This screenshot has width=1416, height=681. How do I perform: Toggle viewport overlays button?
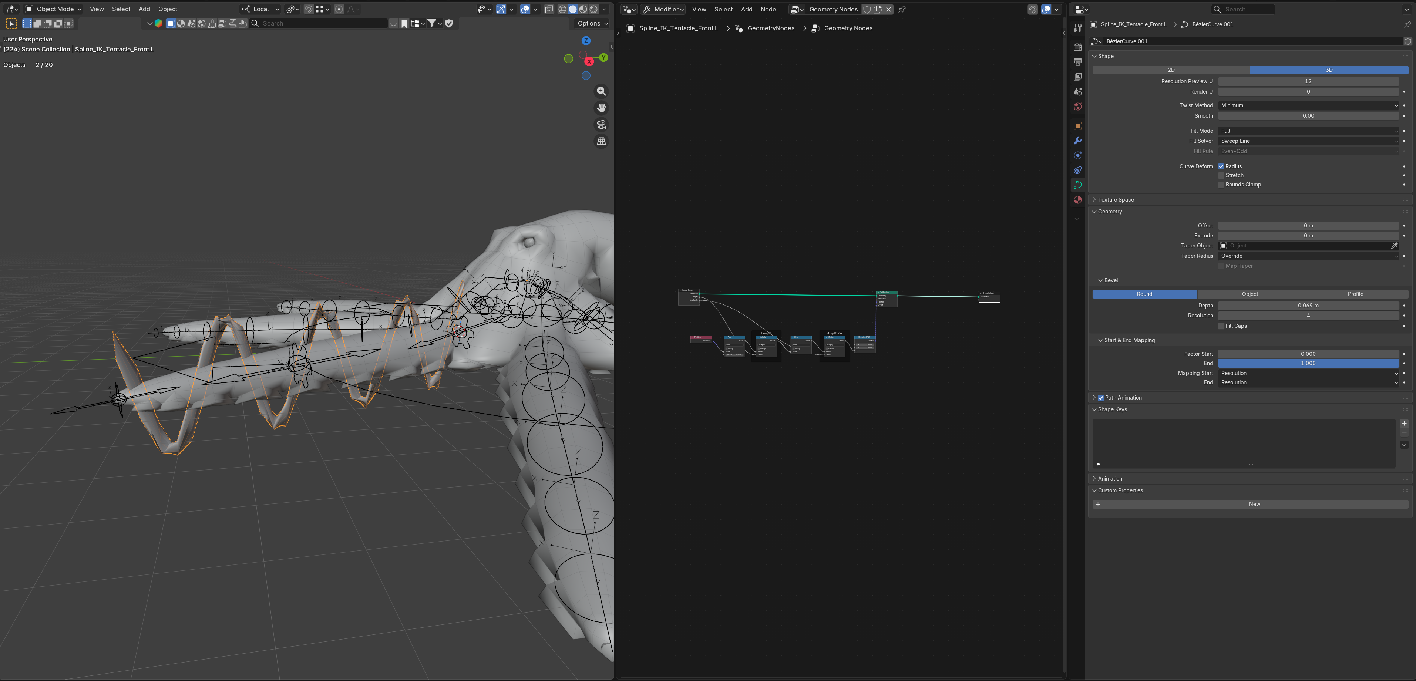[525, 9]
